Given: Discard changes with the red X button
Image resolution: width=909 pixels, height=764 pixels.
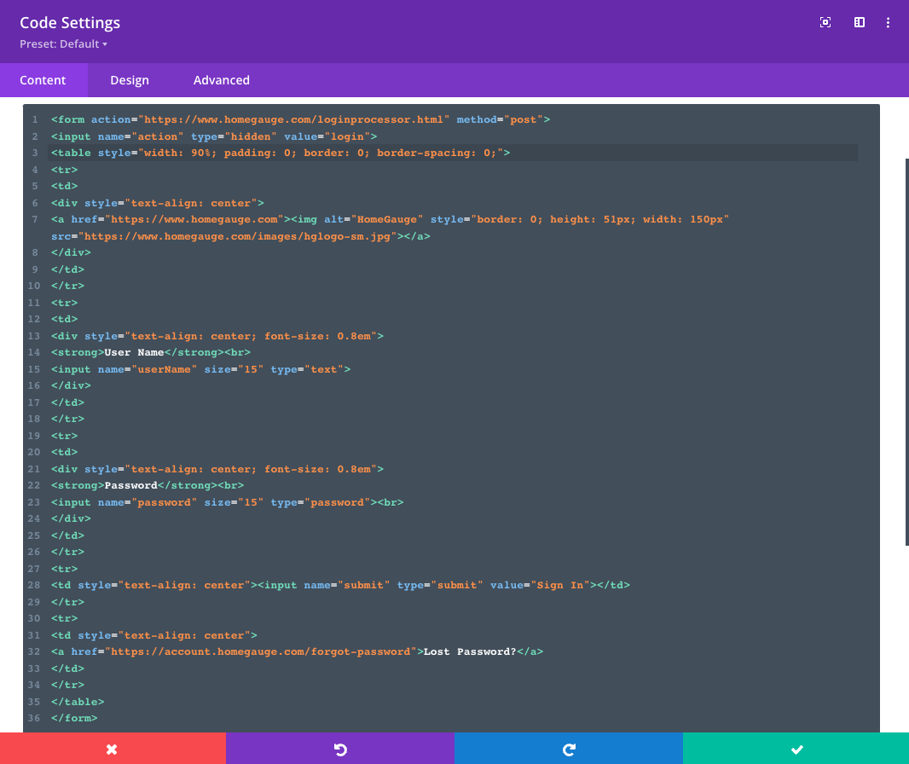Looking at the screenshot, I should tap(113, 749).
